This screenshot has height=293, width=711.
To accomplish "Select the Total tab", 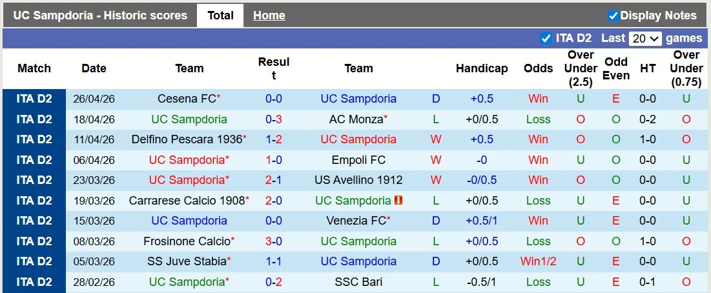I will click(220, 15).
